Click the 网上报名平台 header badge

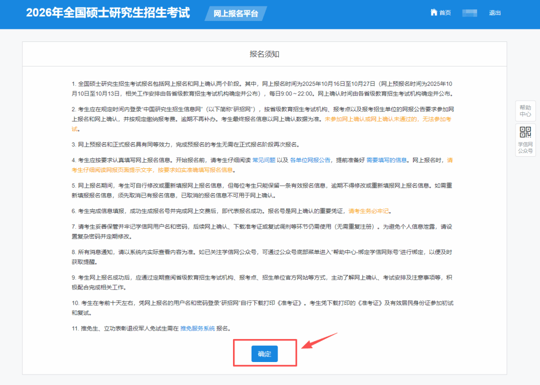[235, 13]
